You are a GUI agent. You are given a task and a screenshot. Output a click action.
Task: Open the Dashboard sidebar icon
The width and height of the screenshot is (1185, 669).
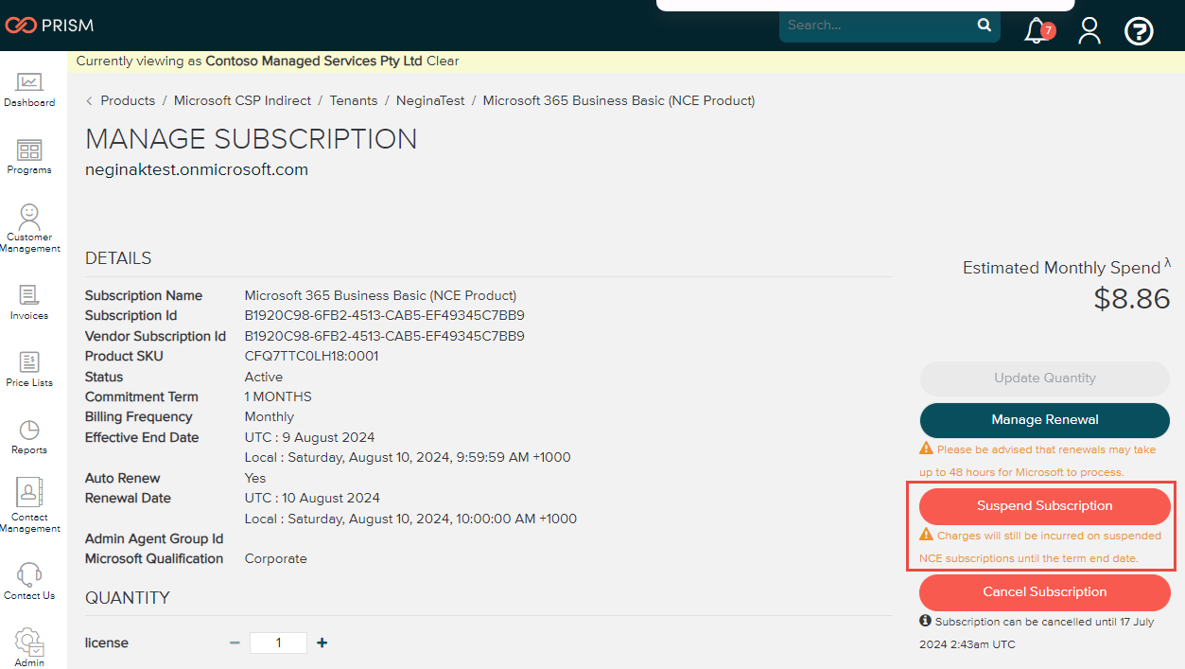coord(29,90)
